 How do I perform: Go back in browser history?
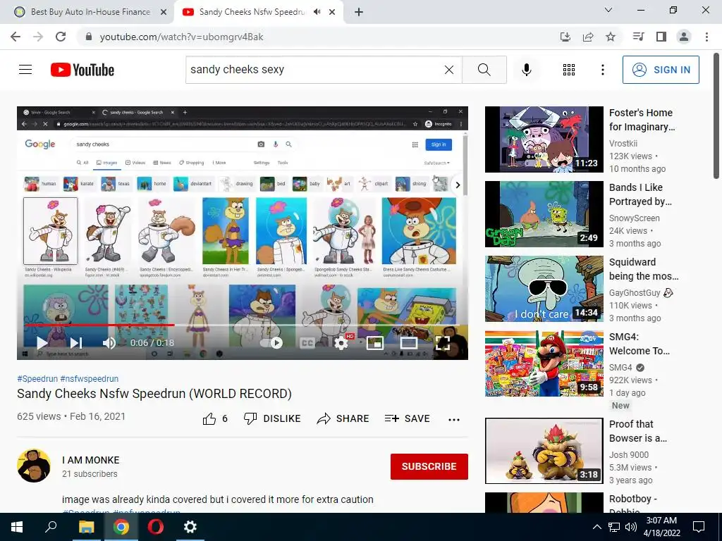click(x=16, y=37)
